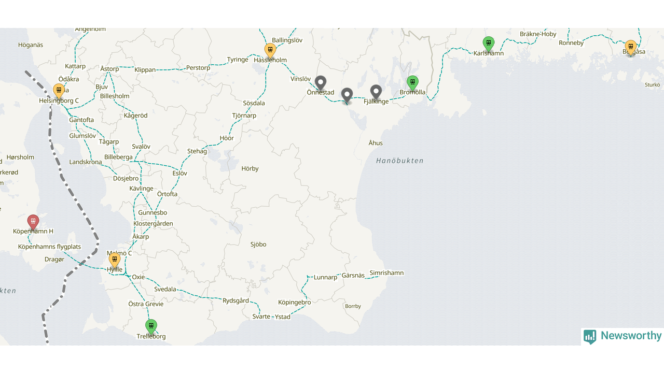The height and width of the screenshot is (373, 664).
Task: Select the Tyringe label
Action: point(238,60)
